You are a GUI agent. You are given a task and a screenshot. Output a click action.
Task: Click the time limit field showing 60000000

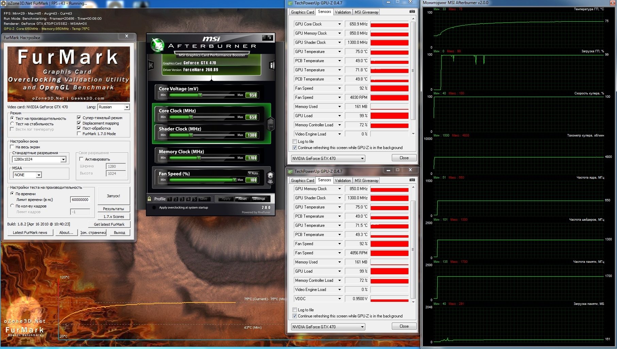(80, 200)
